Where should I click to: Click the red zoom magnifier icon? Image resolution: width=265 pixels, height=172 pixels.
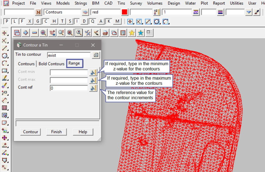click(70, 33)
